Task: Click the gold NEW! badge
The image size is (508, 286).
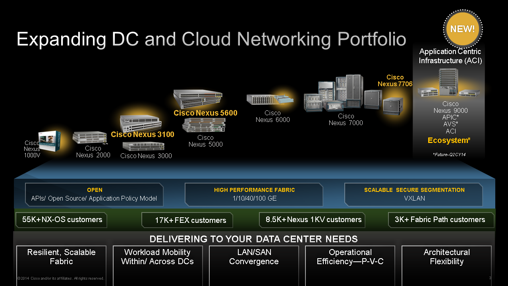Action: (x=462, y=29)
